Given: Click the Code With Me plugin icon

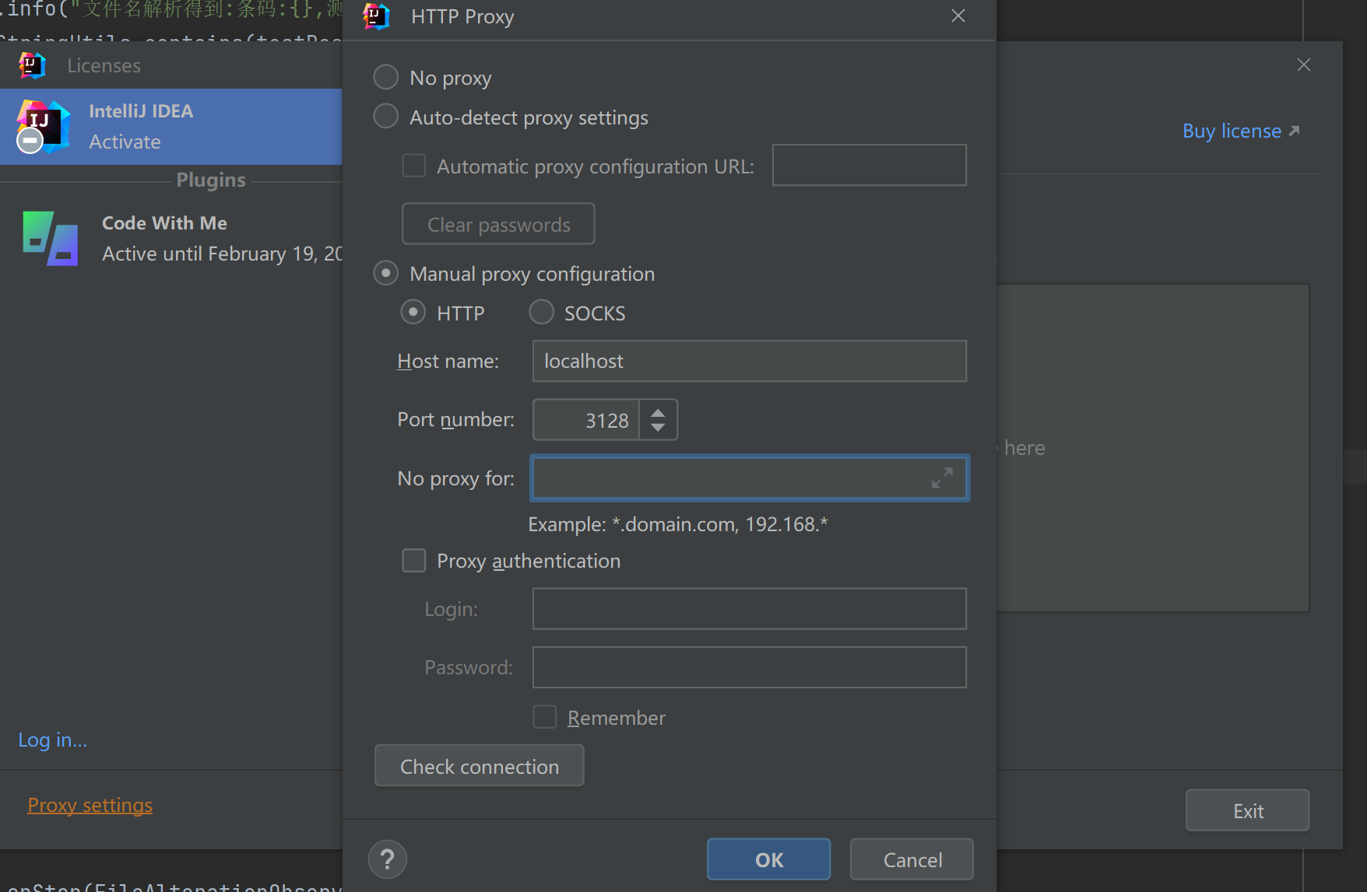Looking at the screenshot, I should coord(51,238).
